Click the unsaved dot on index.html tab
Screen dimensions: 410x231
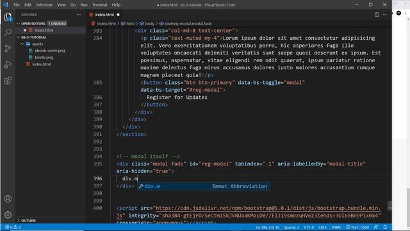click(118, 15)
